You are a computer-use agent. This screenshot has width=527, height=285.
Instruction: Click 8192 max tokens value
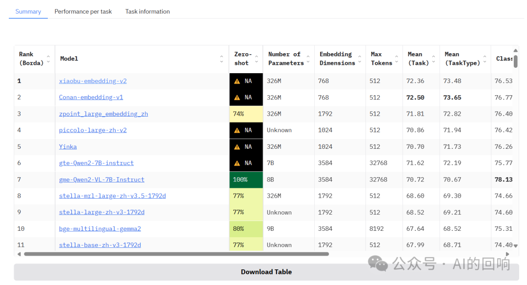(376, 229)
